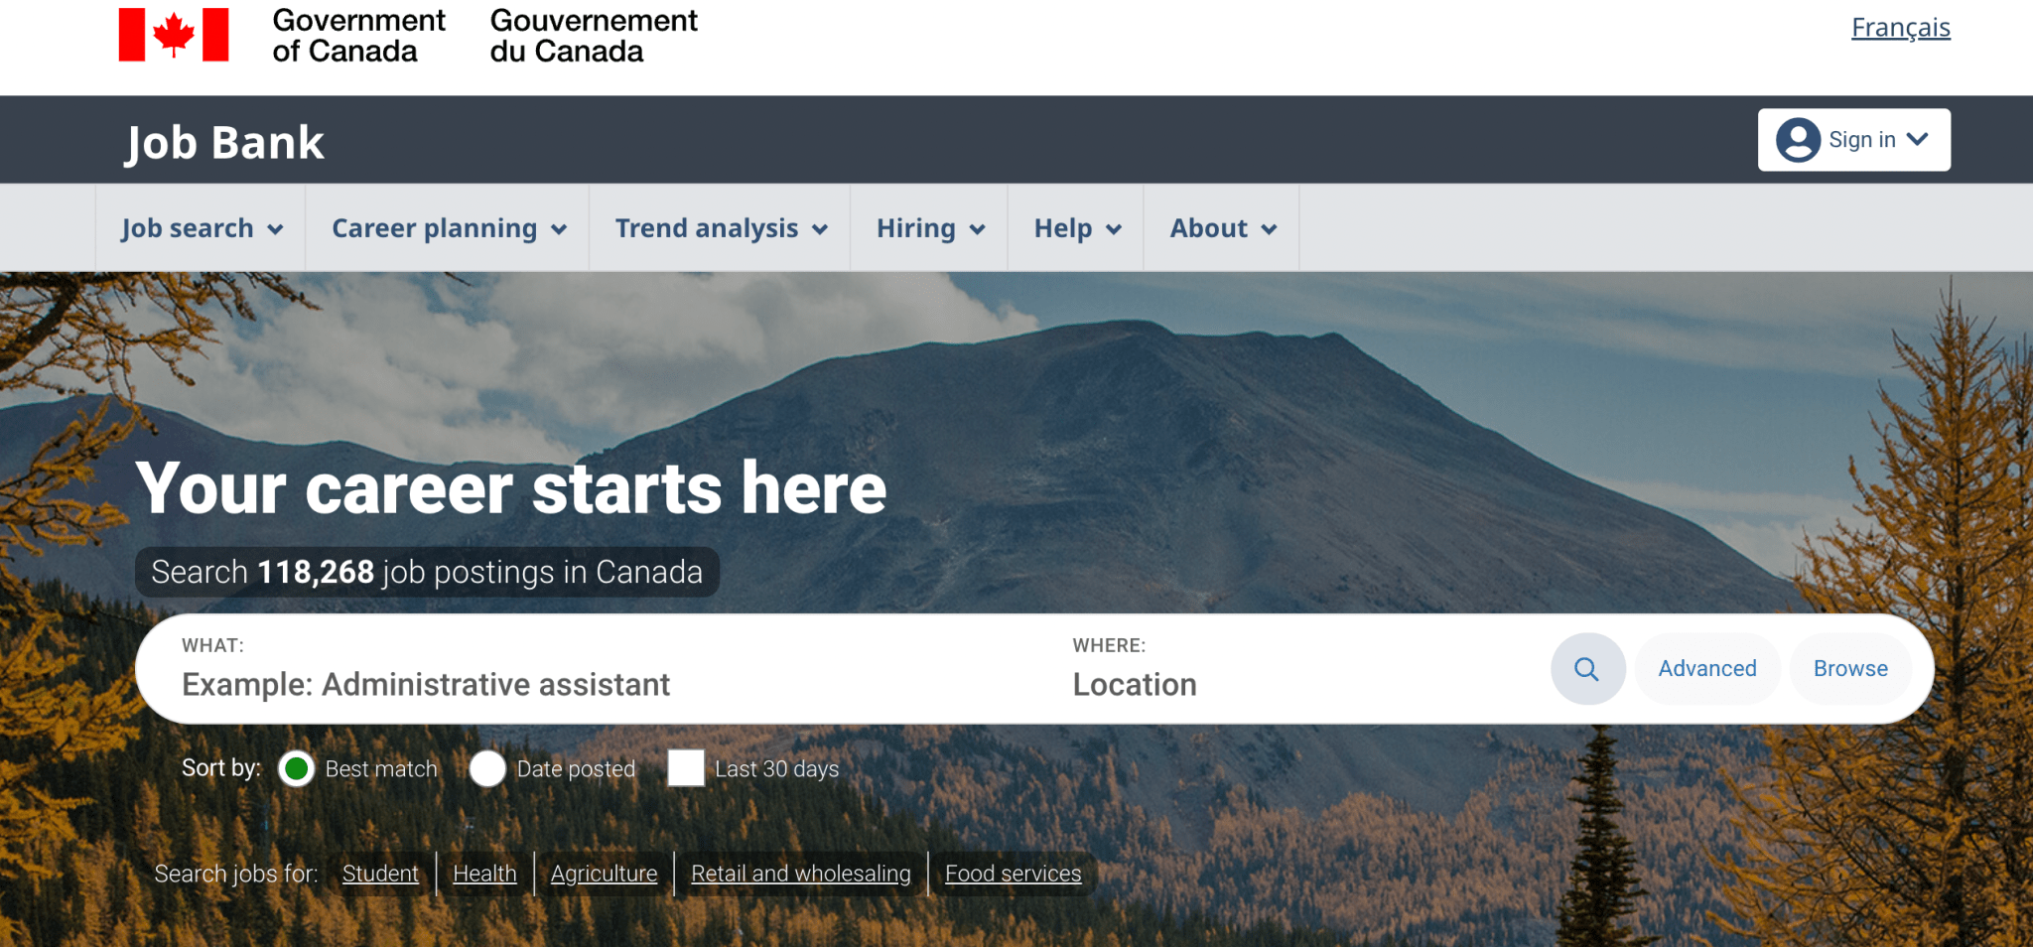
Task: Switch site language to Français
Action: coord(1900,28)
